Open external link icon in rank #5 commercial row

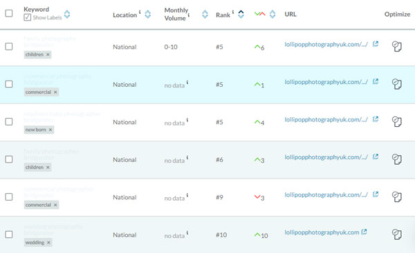376,81
